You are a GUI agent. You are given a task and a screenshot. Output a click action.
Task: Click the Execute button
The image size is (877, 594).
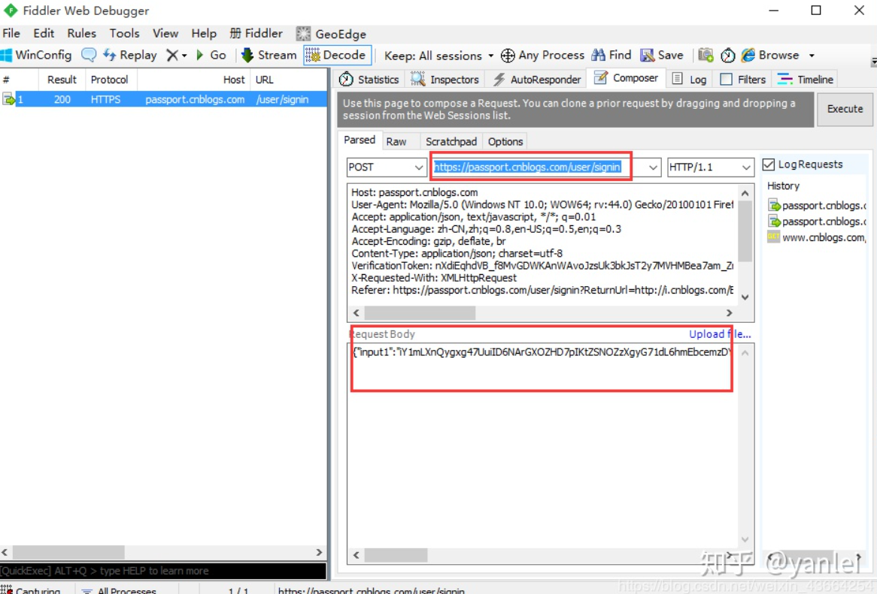click(845, 109)
